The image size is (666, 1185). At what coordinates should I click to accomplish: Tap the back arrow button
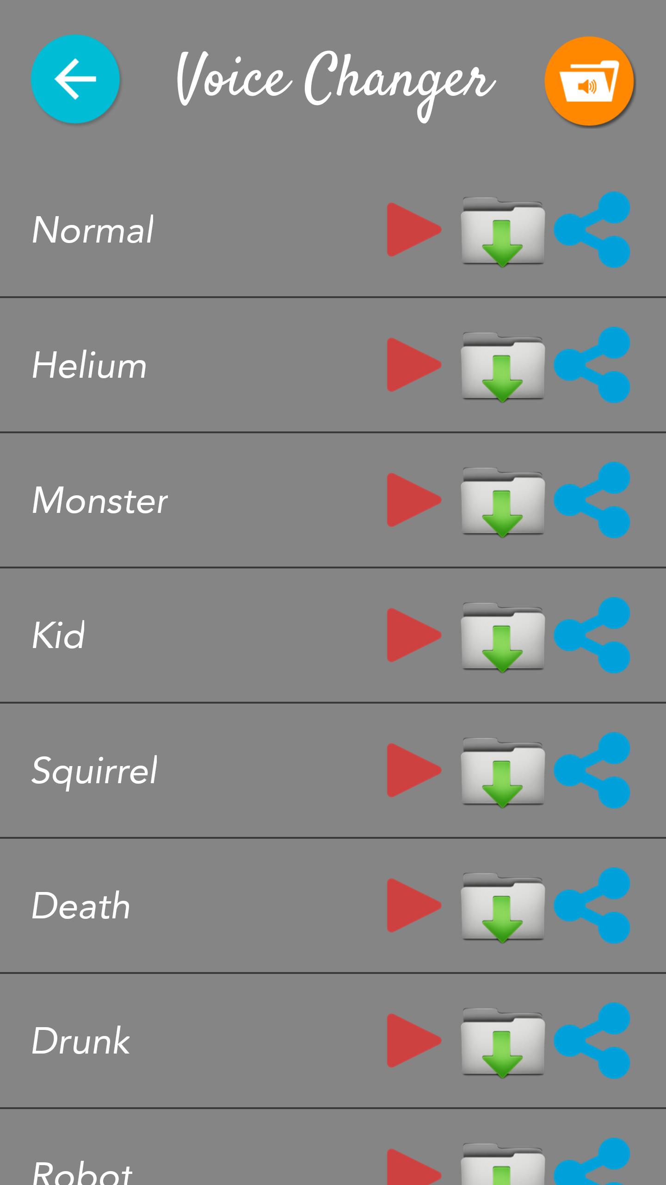point(75,79)
